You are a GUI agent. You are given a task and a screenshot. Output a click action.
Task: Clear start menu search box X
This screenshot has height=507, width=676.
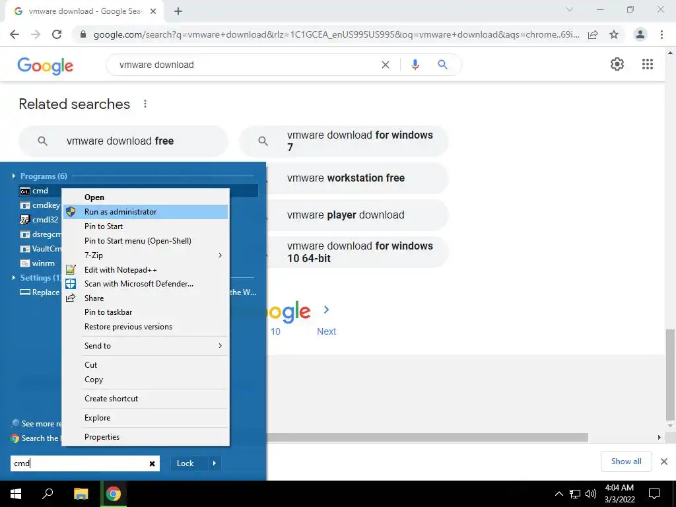[152, 463]
